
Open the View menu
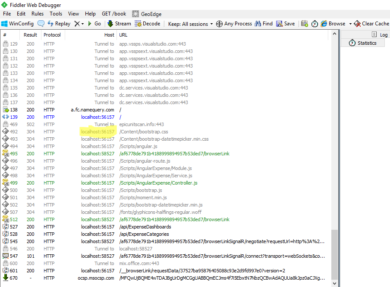74,14
